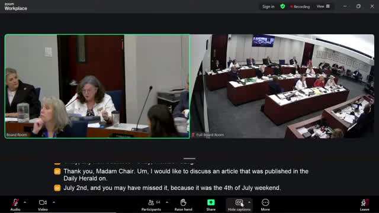This screenshot has height=213, width=379.
Task: Open the Participants panel
Action: tap(151, 205)
